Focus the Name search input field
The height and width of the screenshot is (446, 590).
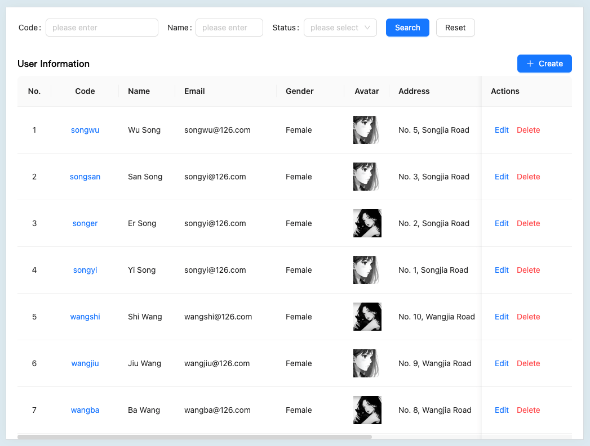[x=229, y=28]
